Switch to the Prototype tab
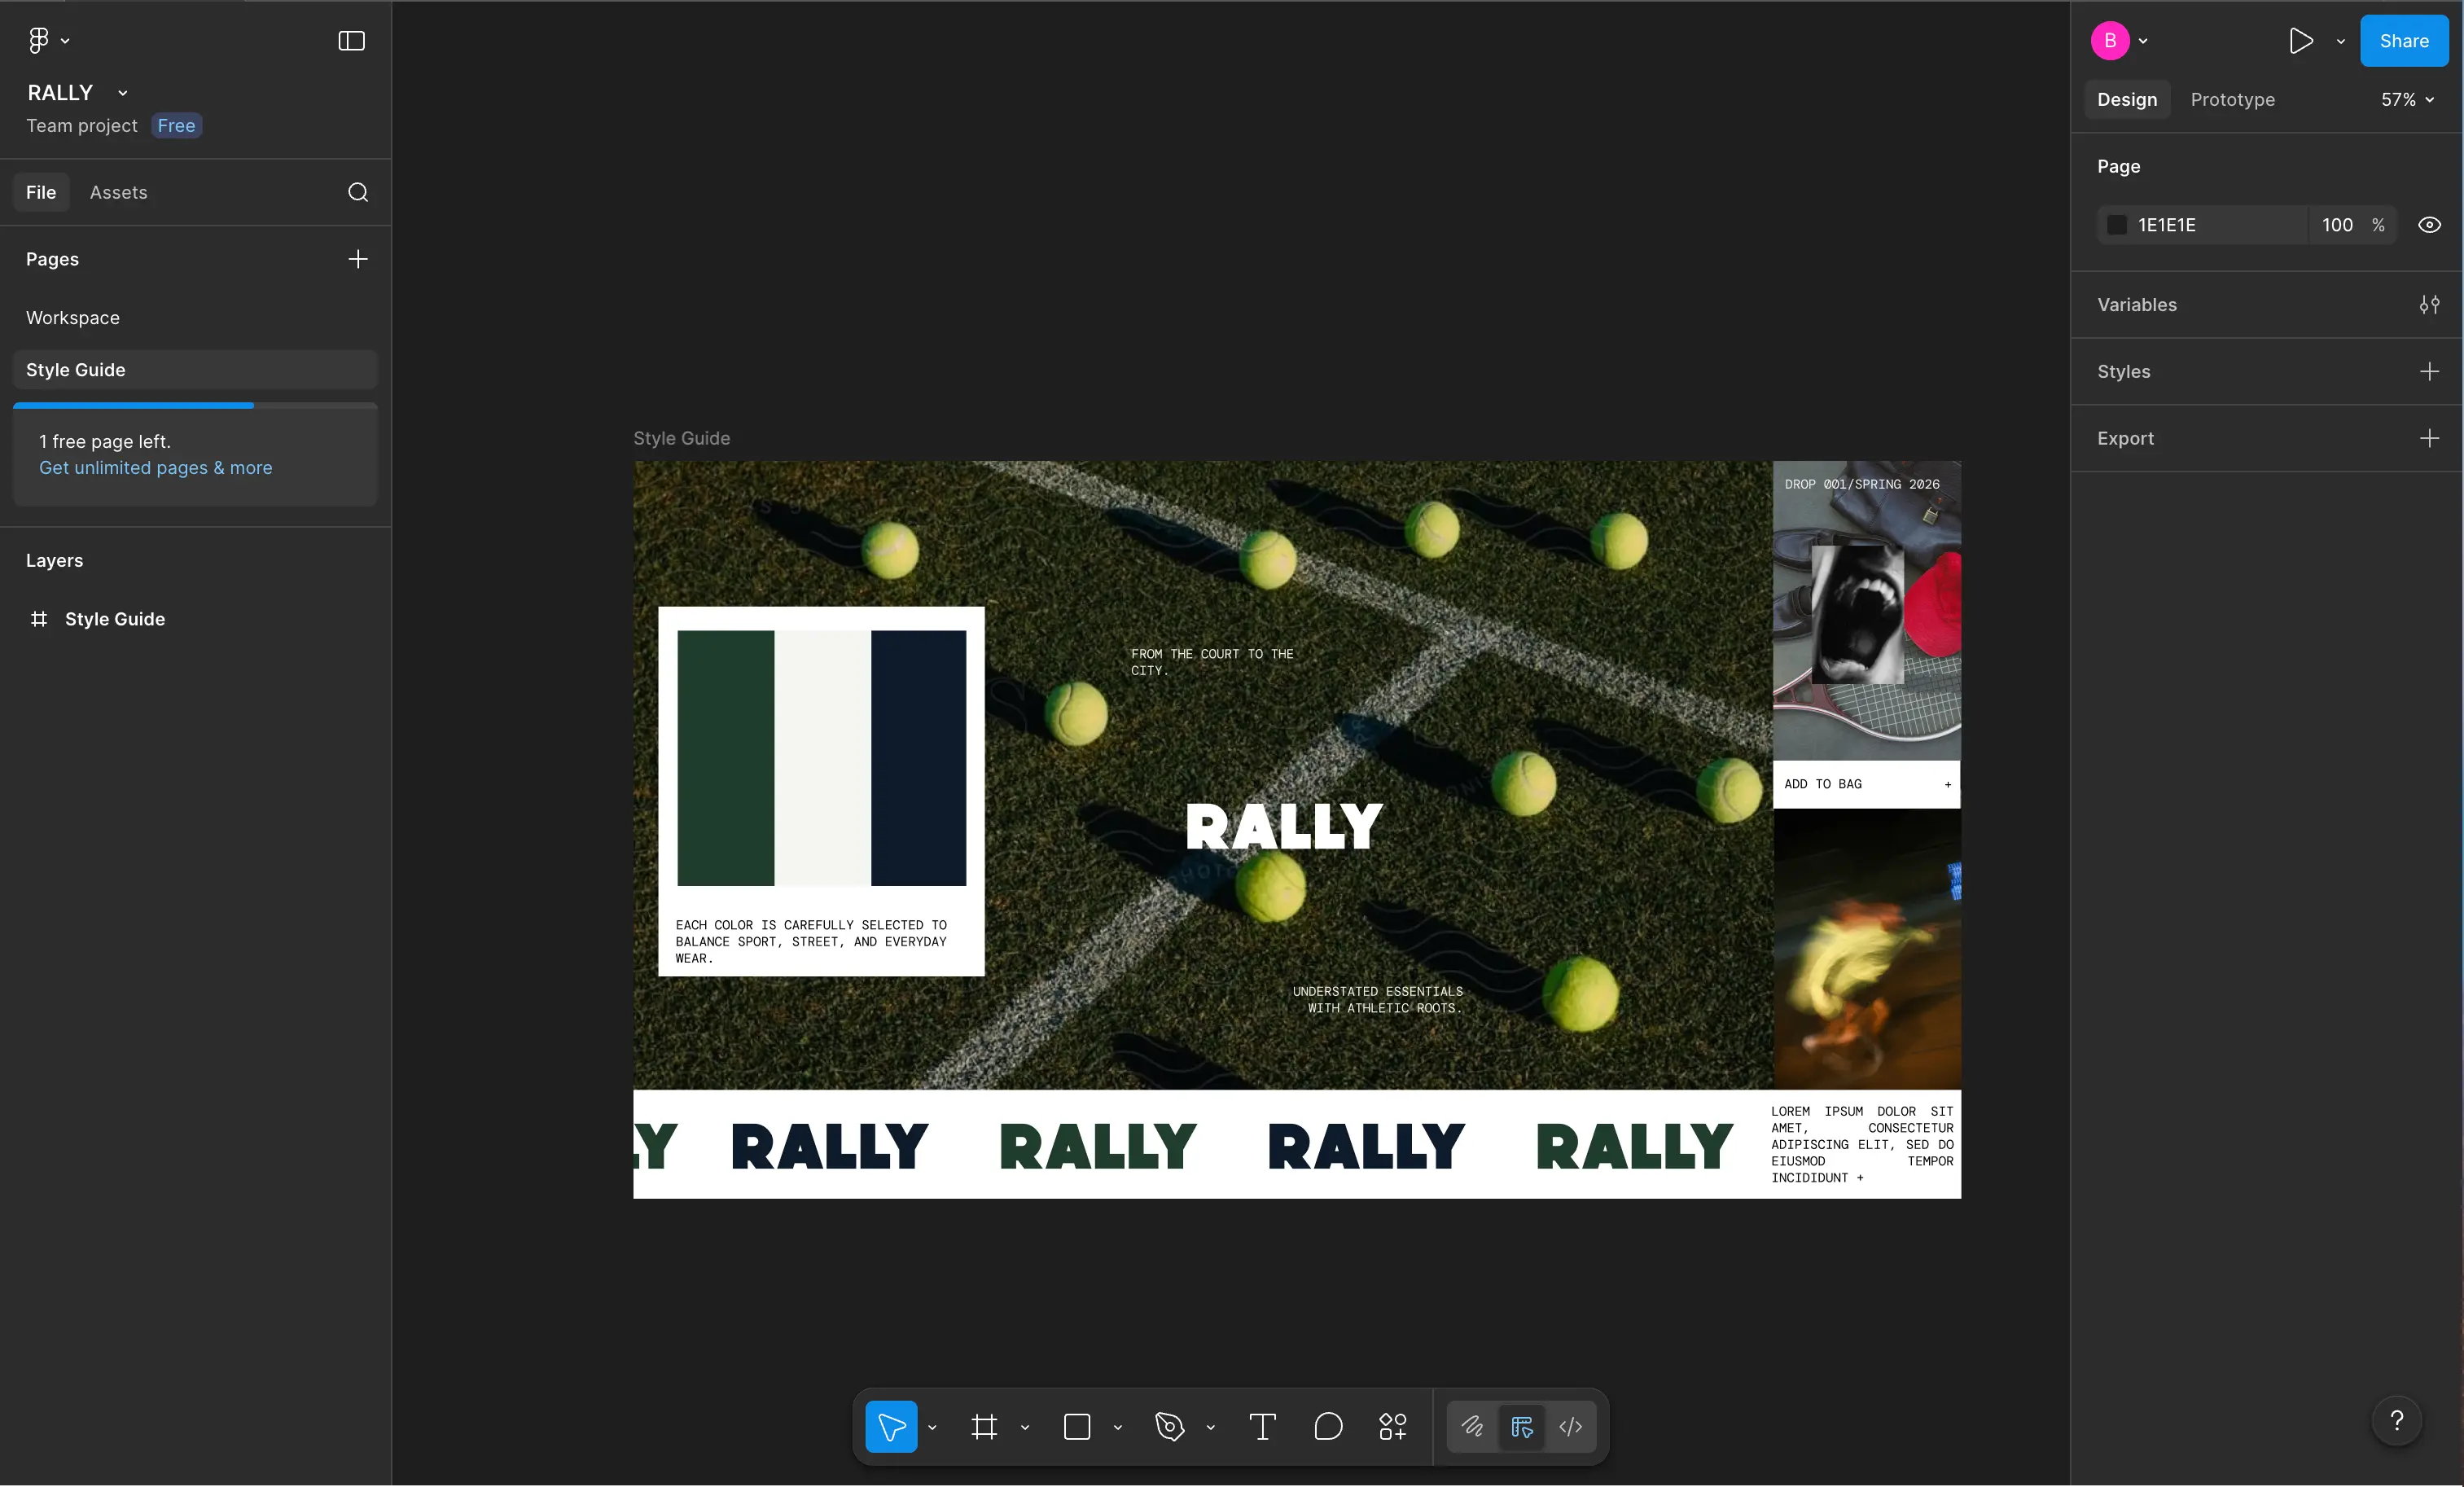2464x1487 pixels. click(x=2232, y=100)
